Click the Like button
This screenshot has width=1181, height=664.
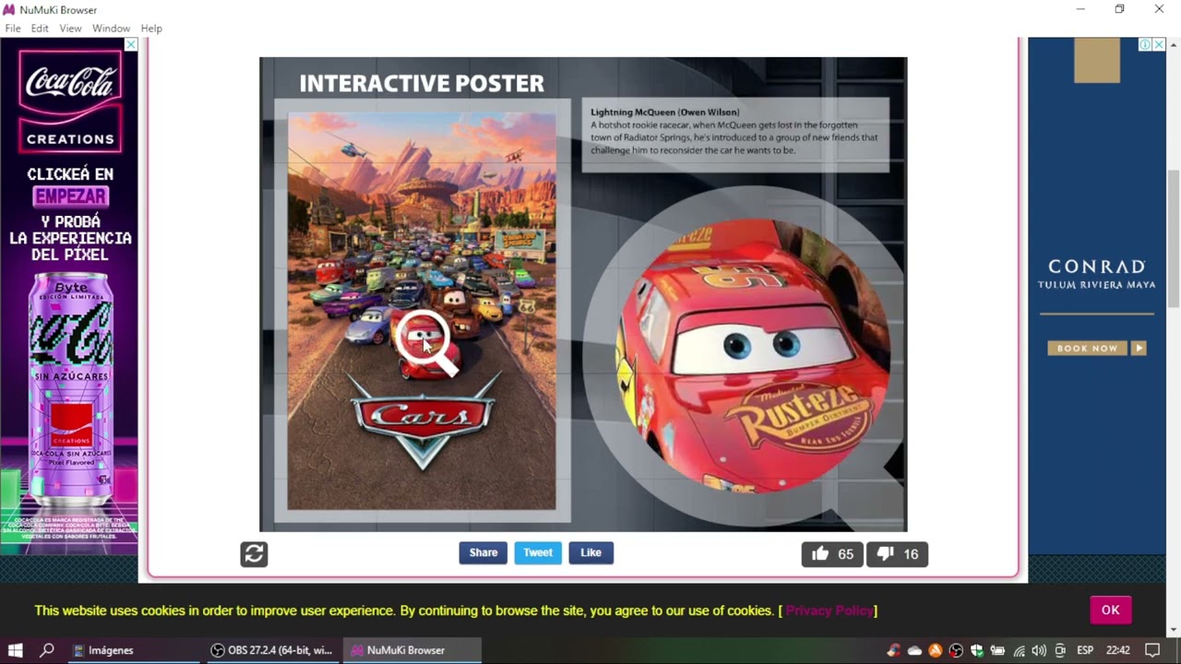click(x=591, y=552)
